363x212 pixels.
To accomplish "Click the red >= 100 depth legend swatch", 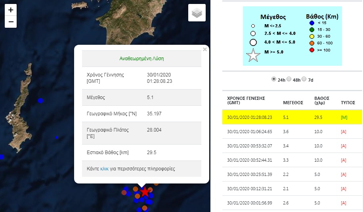I will [x=311, y=50].
